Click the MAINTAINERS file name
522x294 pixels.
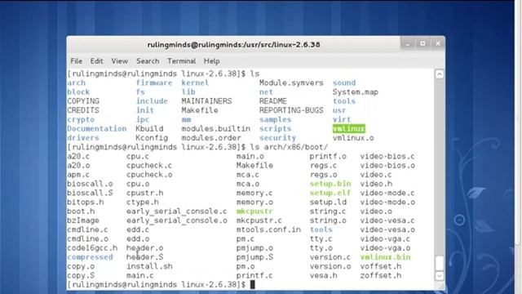point(206,101)
